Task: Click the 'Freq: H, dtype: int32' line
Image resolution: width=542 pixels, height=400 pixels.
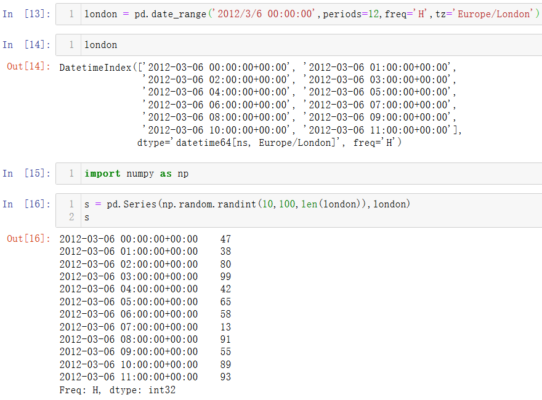Action: pos(118,390)
